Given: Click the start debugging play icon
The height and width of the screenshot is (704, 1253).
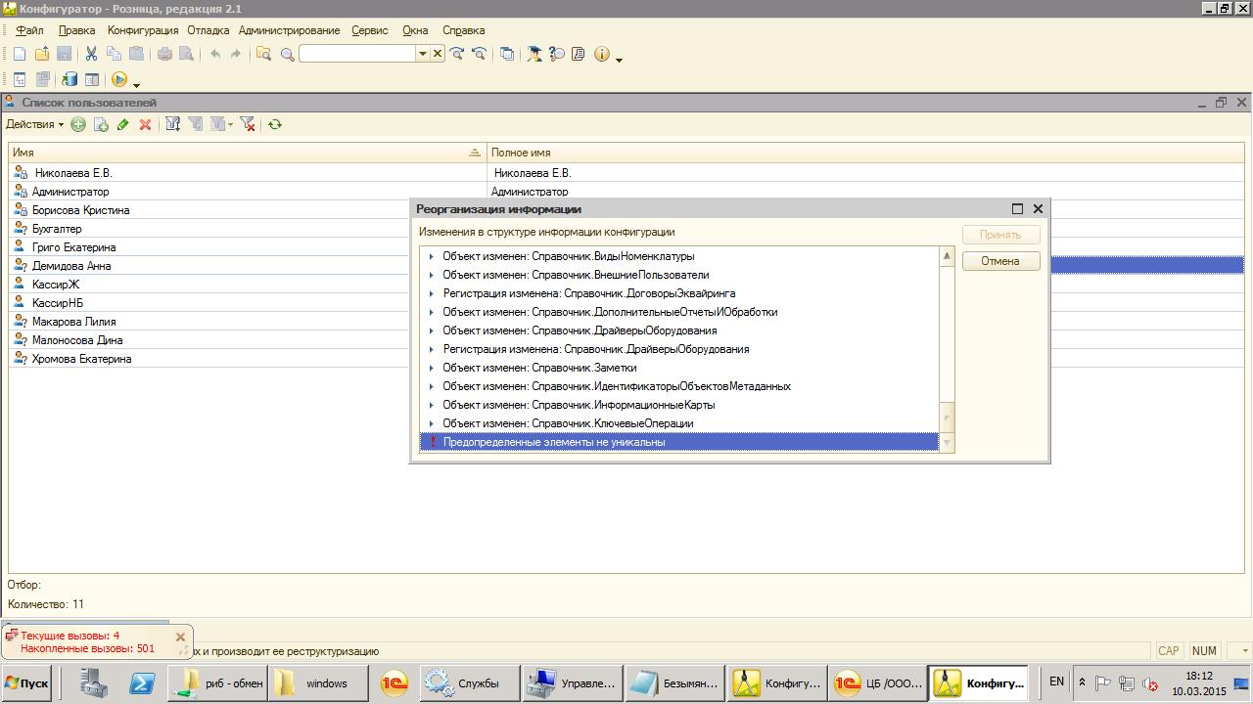Looking at the screenshot, I should 119,80.
